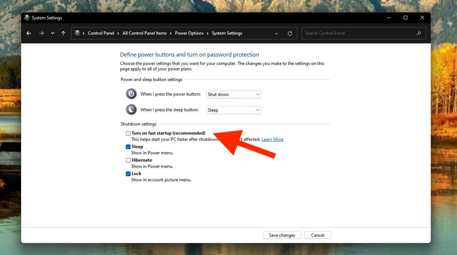Uncheck the Lock option
Image resolution: width=457 pixels, height=255 pixels.
click(128, 174)
